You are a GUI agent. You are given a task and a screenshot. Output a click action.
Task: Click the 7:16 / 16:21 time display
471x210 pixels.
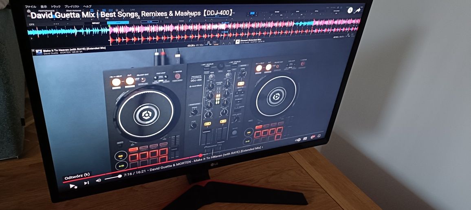tap(136, 174)
